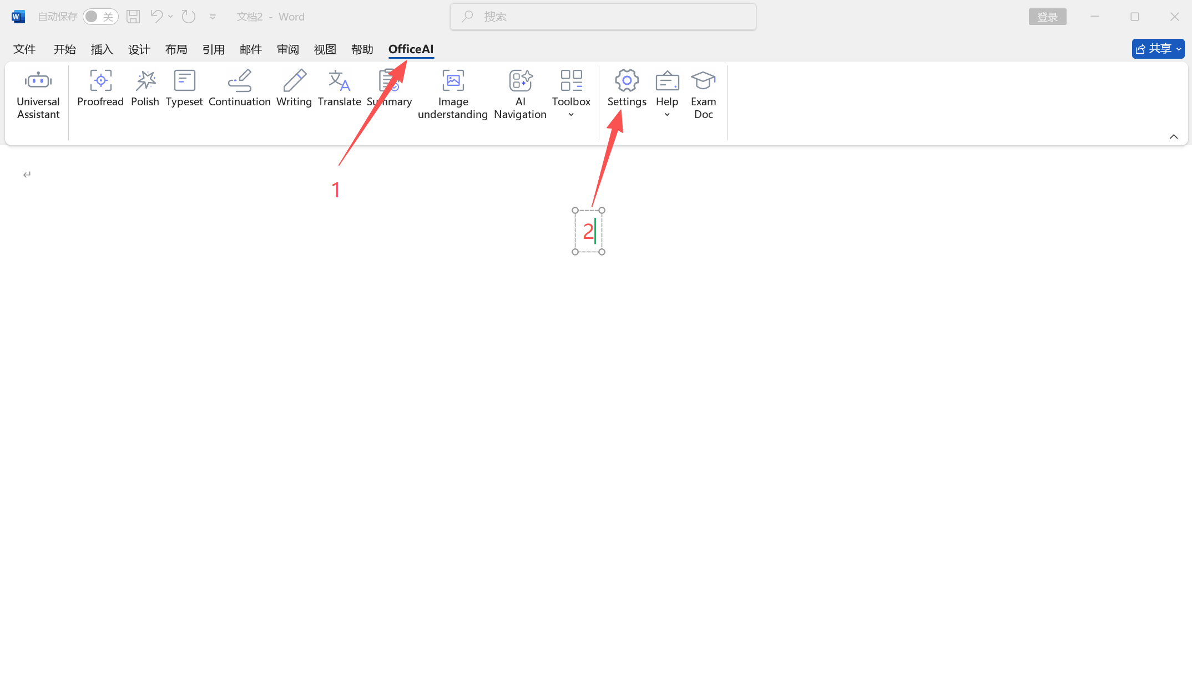Click the 登录 sign-in button
The height and width of the screenshot is (675, 1192).
pos(1047,17)
